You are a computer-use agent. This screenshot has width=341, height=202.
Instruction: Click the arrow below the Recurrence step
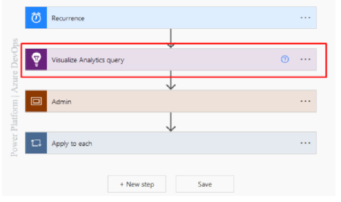coord(170,39)
